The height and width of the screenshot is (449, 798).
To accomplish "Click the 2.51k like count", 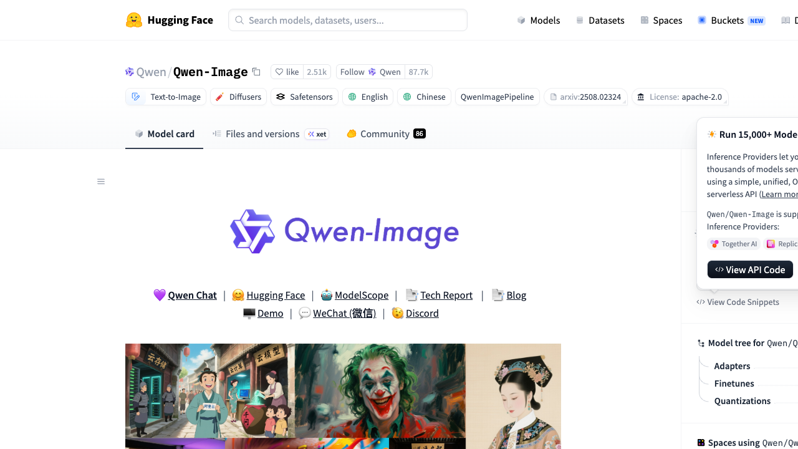I will coord(317,72).
